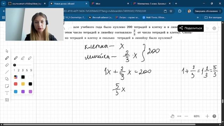Bookmark this page with the star
The image size is (224, 126).
(x=171, y=11)
